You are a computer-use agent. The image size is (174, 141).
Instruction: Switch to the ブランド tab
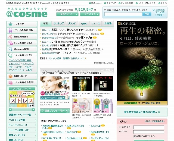(72, 23)
